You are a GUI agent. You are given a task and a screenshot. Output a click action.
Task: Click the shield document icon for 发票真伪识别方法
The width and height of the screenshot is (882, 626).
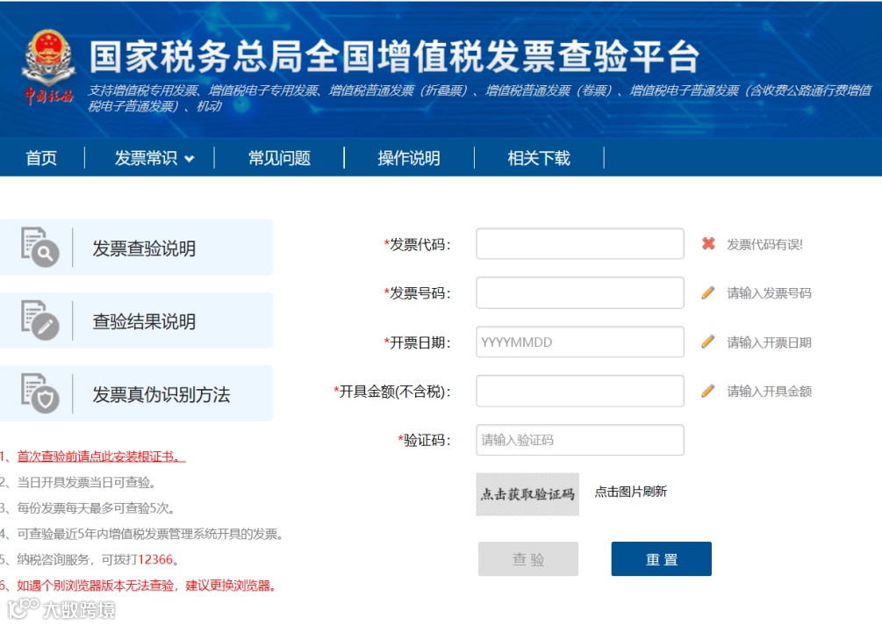[39, 393]
